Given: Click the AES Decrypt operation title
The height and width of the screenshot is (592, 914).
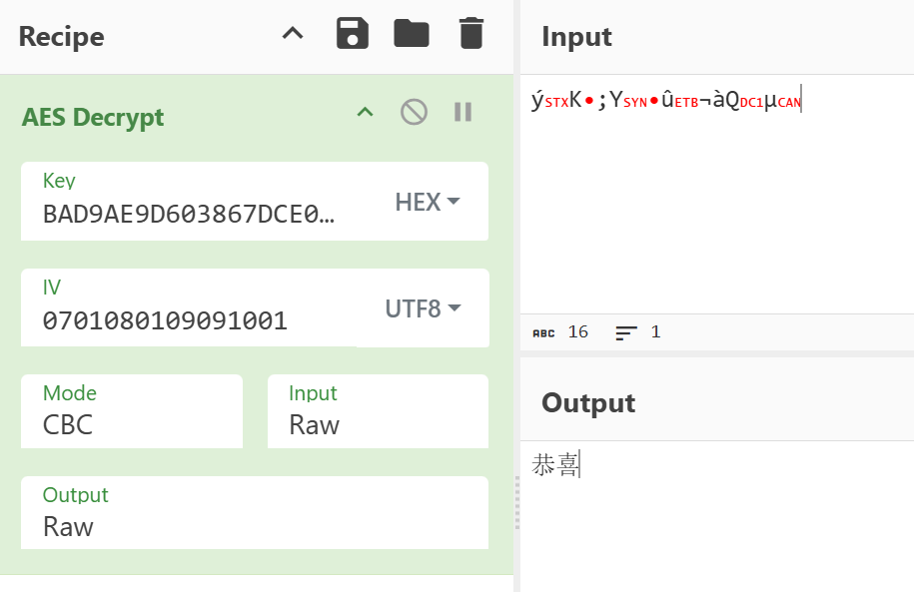Looking at the screenshot, I should (x=93, y=118).
